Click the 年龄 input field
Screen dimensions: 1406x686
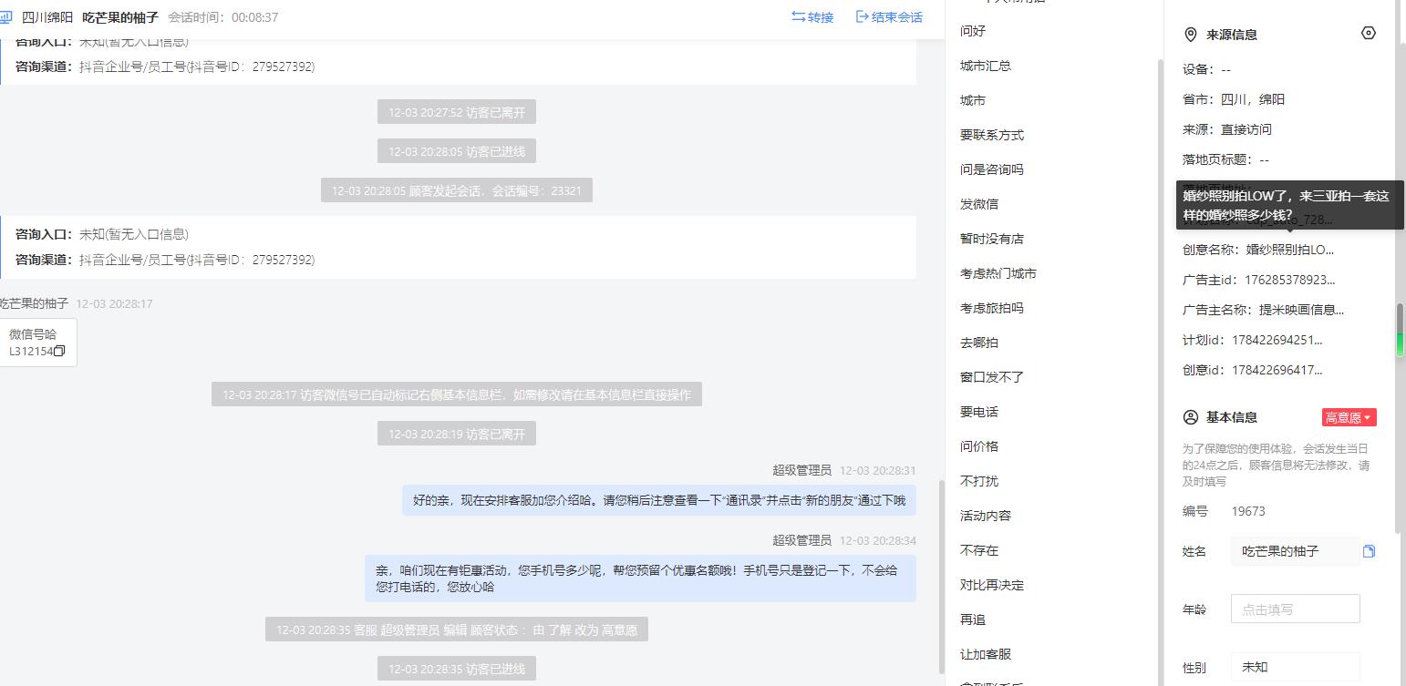(x=1295, y=609)
